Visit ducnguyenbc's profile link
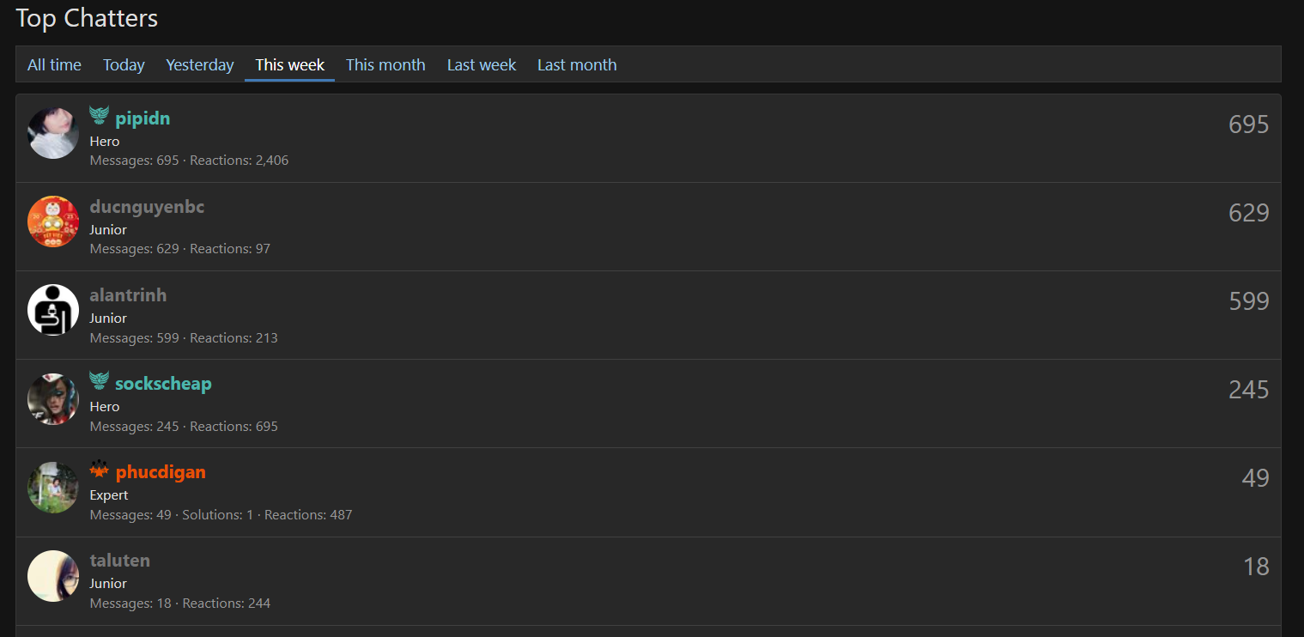1304x637 pixels. (147, 207)
